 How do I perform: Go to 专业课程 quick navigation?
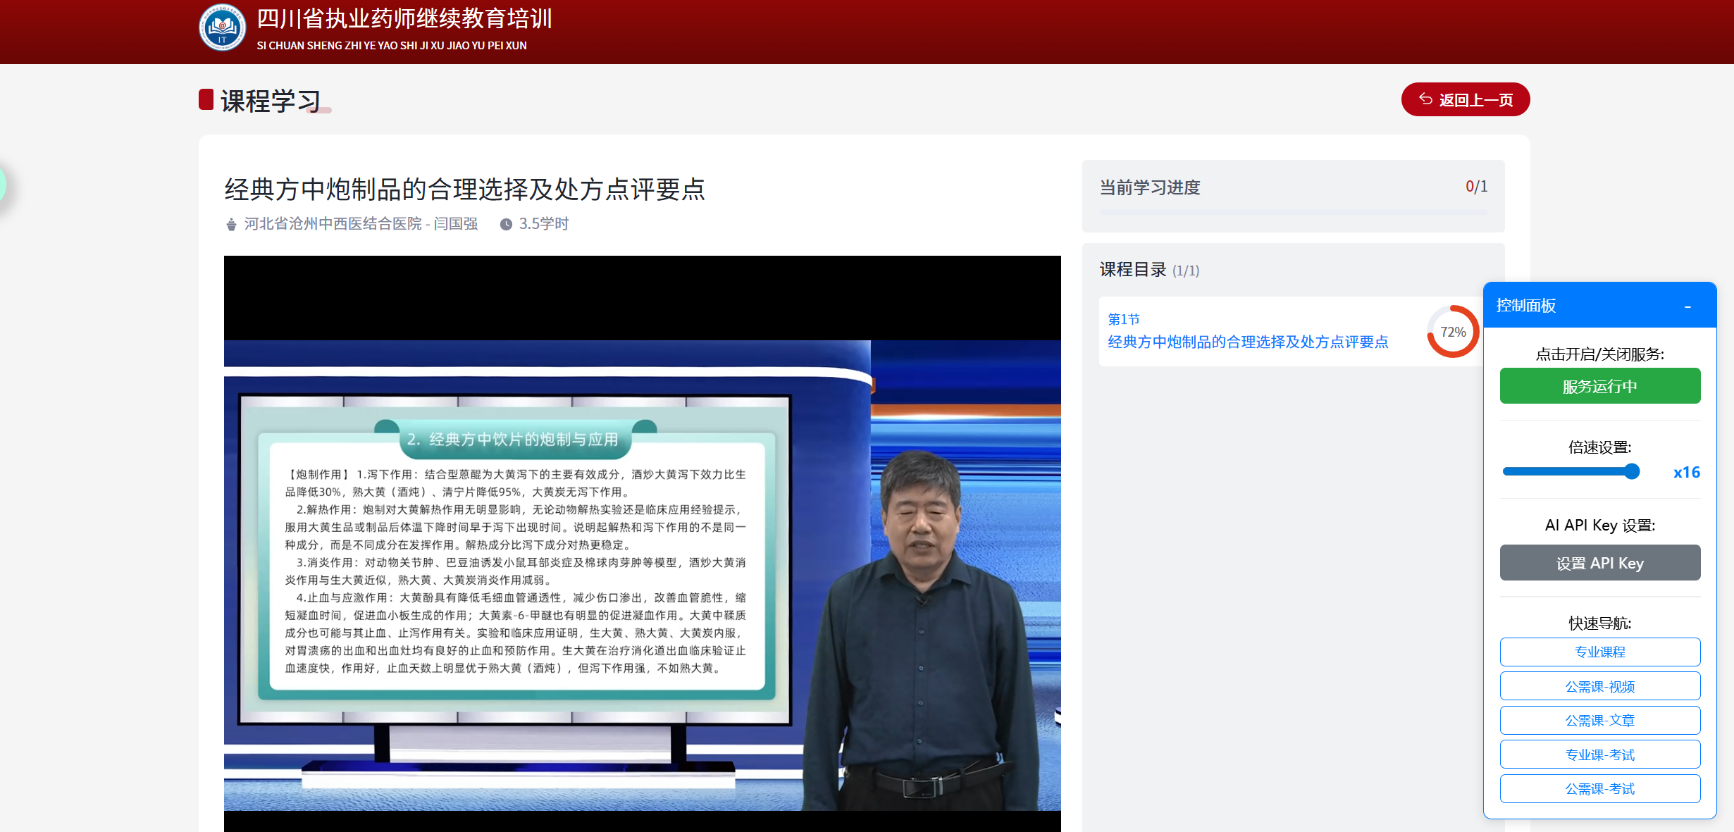click(1599, 652)
